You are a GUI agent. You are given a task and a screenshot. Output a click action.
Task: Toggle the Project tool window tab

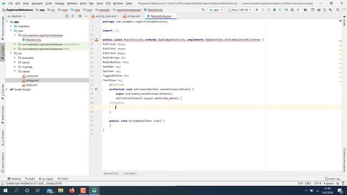[3, 52]
